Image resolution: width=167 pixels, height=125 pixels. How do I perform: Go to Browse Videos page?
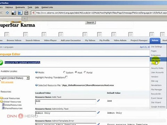14,40
